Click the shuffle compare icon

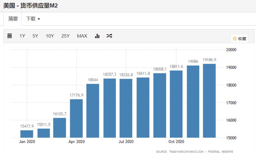(x=109, y=36)
